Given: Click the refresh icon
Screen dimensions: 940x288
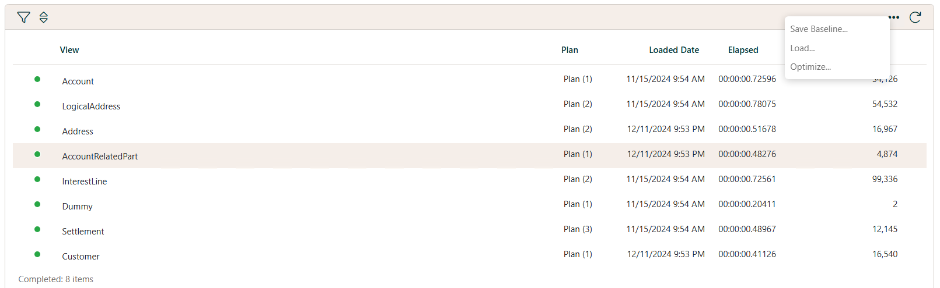Looking at the screenshot, I should 915,17.
